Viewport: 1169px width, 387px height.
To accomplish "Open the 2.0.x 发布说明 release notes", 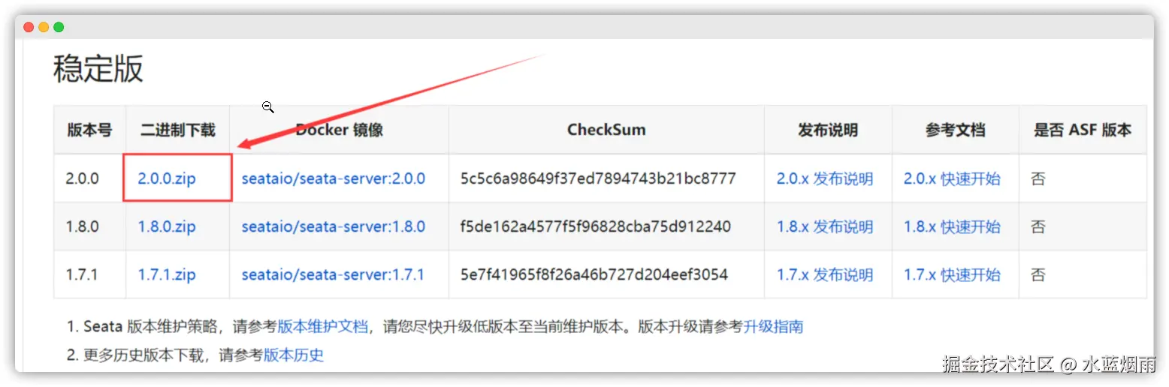I will (825, 178).
